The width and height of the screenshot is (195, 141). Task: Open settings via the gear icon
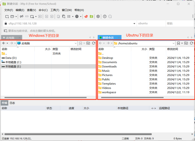pos(98,16)
